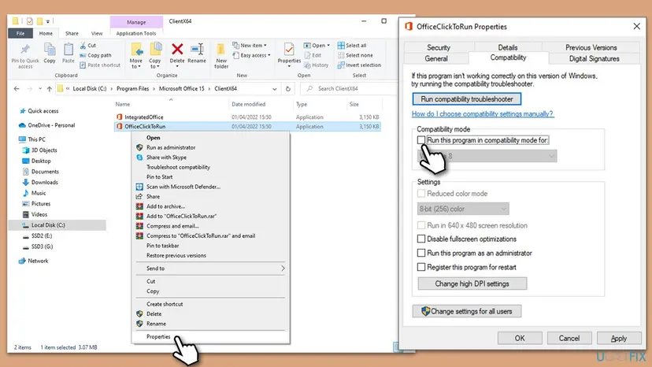This screenshot has width=652, height=367.
Task: Check Disable fullscreen optimizations
Action: [x=421, y=239]
